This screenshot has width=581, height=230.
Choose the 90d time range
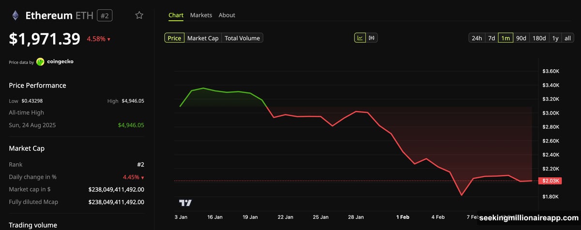point(521,38)
